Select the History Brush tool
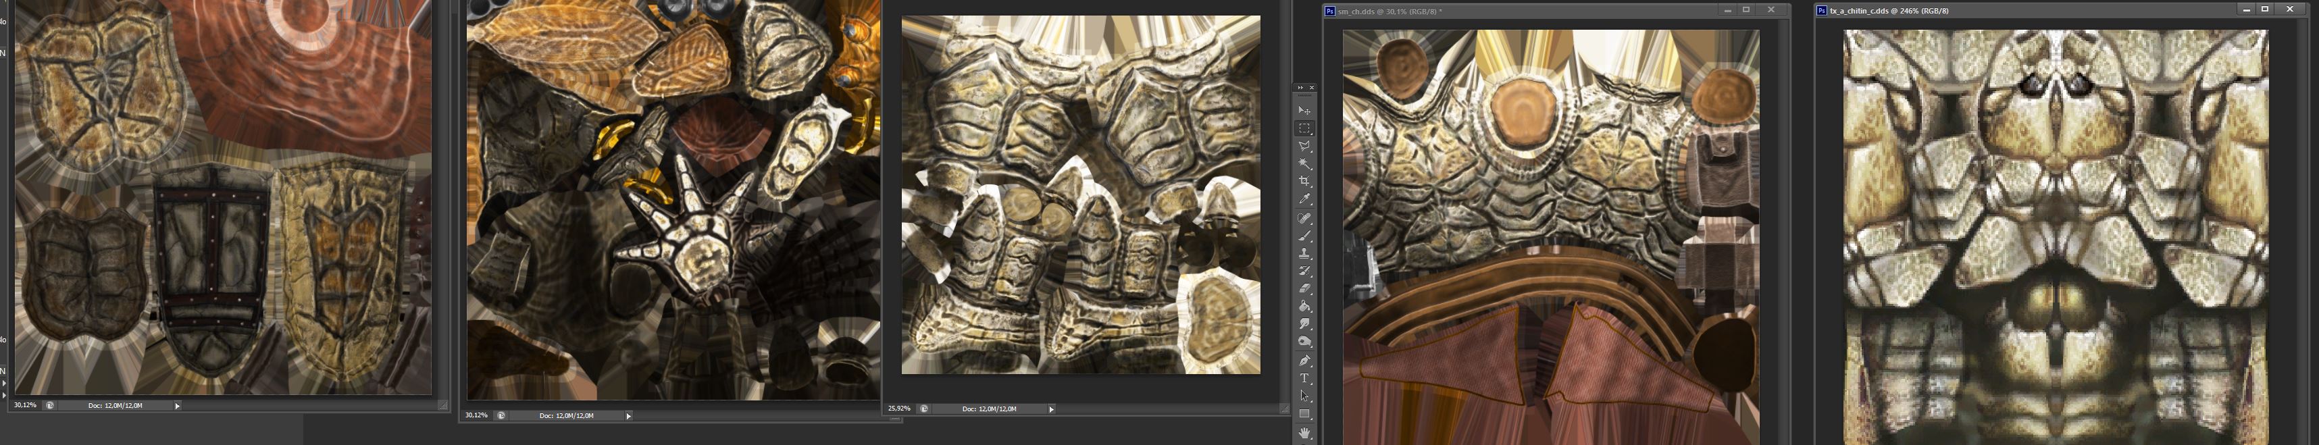Viewport: 2319px width, 445px height. coord(1304,271)
